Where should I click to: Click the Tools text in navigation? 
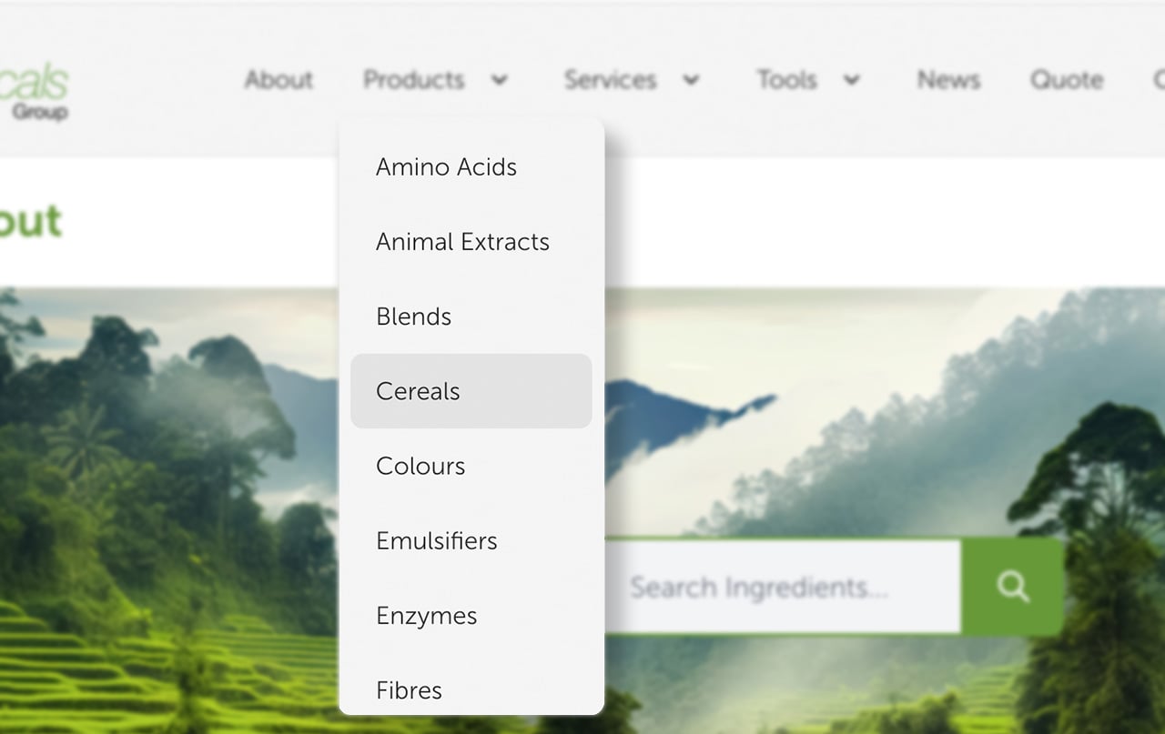[x=787, y=80]
